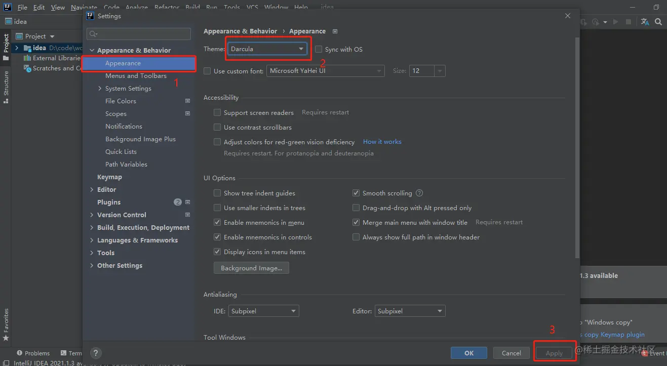The height and width of the screenshot is (366, 667).
Task: Click the Stop square icon in the toolbar
Action: (629, 22)
